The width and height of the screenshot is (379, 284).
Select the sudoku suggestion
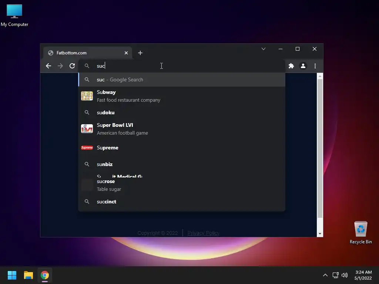[x=182, y=112]
